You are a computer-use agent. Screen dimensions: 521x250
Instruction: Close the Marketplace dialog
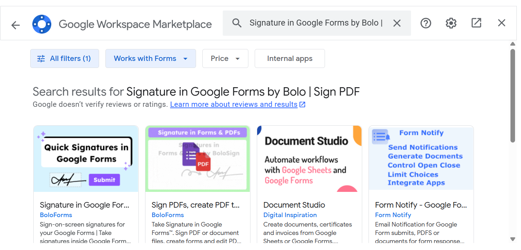(502, 23)
